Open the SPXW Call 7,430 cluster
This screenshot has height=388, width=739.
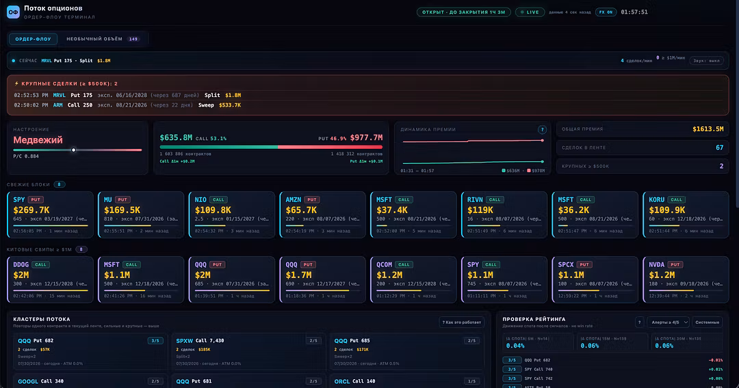[x=248, y=352]
